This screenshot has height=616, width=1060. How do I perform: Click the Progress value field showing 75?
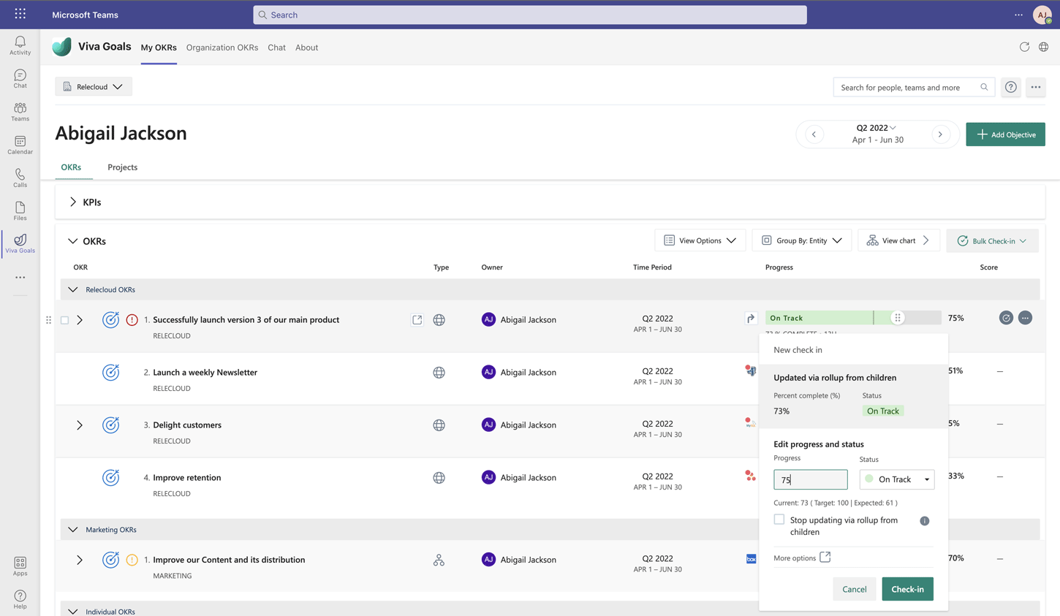pos(811,479)
